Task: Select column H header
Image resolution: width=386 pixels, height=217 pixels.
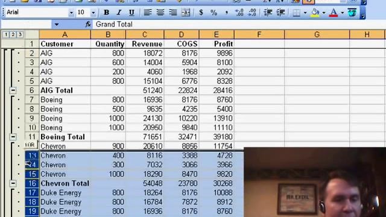Action: (x=367, y=34)
